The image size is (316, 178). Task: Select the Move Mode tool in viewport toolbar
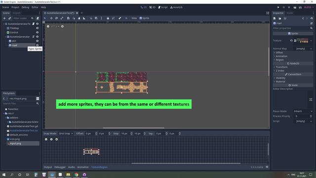(51, 18)
